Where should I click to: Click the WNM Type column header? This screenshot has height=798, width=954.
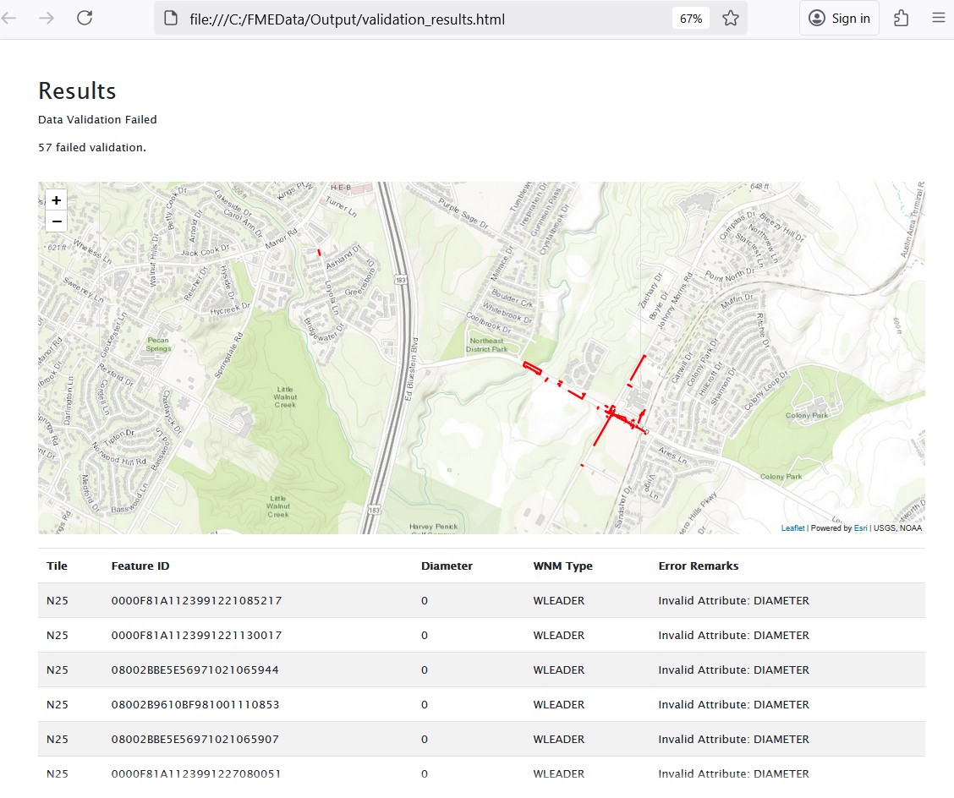point(562,566)
